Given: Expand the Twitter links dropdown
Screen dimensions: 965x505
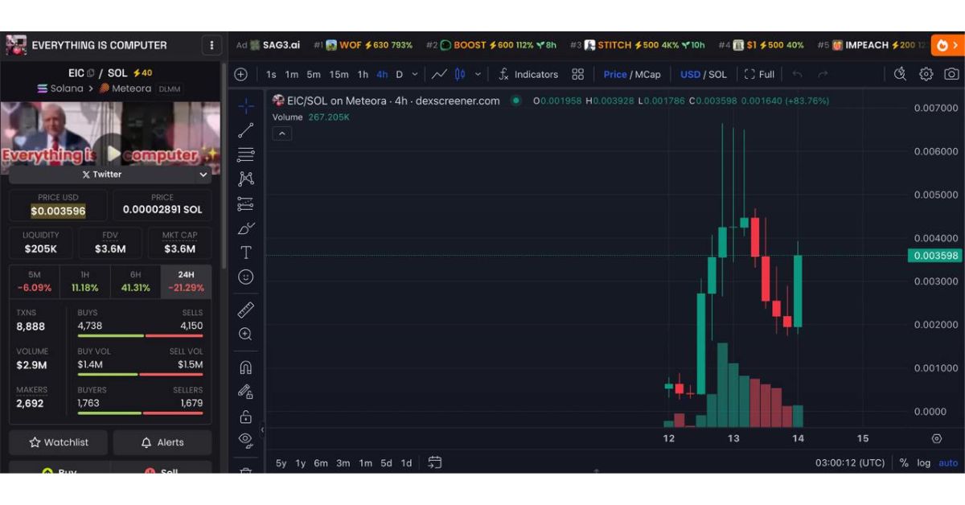Looking at the screenshot, I should [x=203, y=174].
